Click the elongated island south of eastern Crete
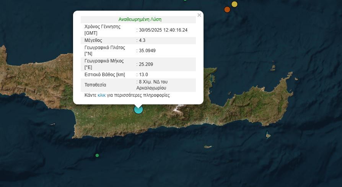 (208, 147)
